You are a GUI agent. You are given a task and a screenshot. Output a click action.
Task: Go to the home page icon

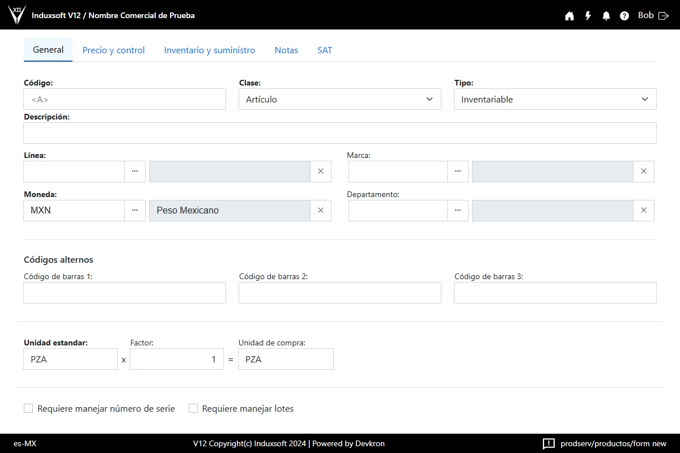[x=569, y=16]
